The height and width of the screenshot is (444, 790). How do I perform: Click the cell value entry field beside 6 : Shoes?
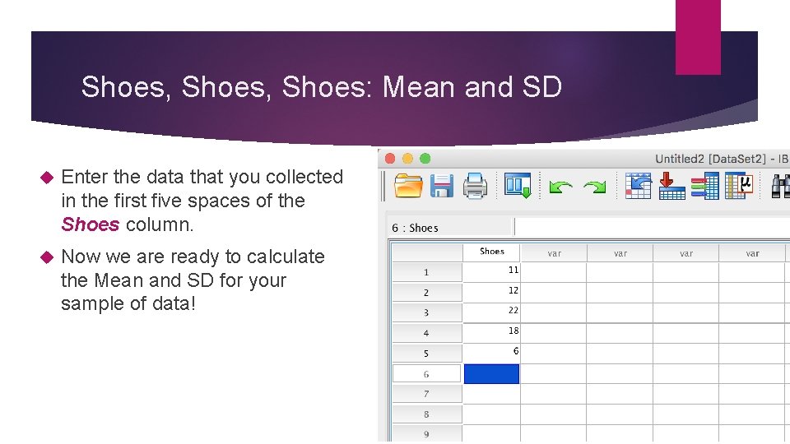pyautogui.click(x=653, y=227)
